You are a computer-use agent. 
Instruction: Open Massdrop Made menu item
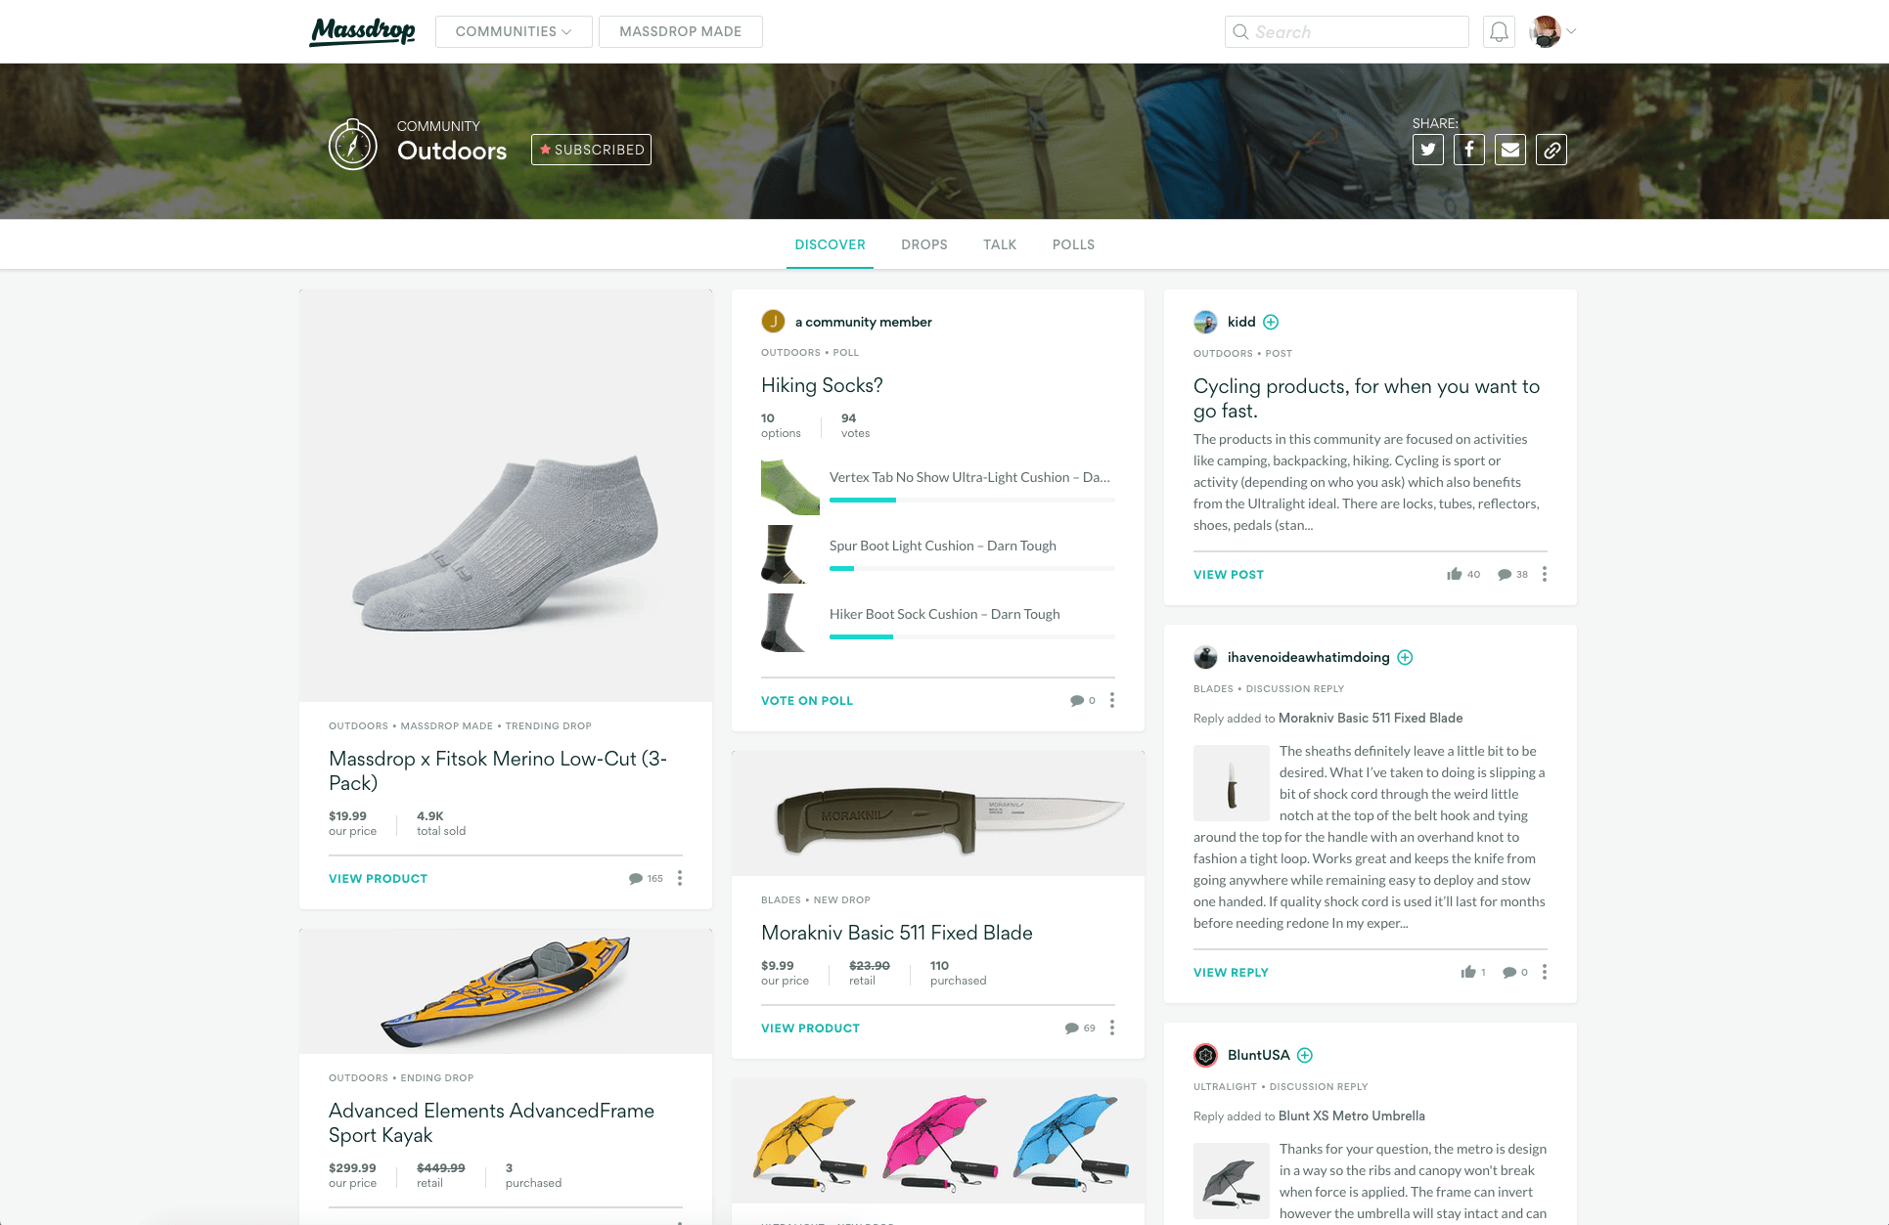[x=681, y=31]
